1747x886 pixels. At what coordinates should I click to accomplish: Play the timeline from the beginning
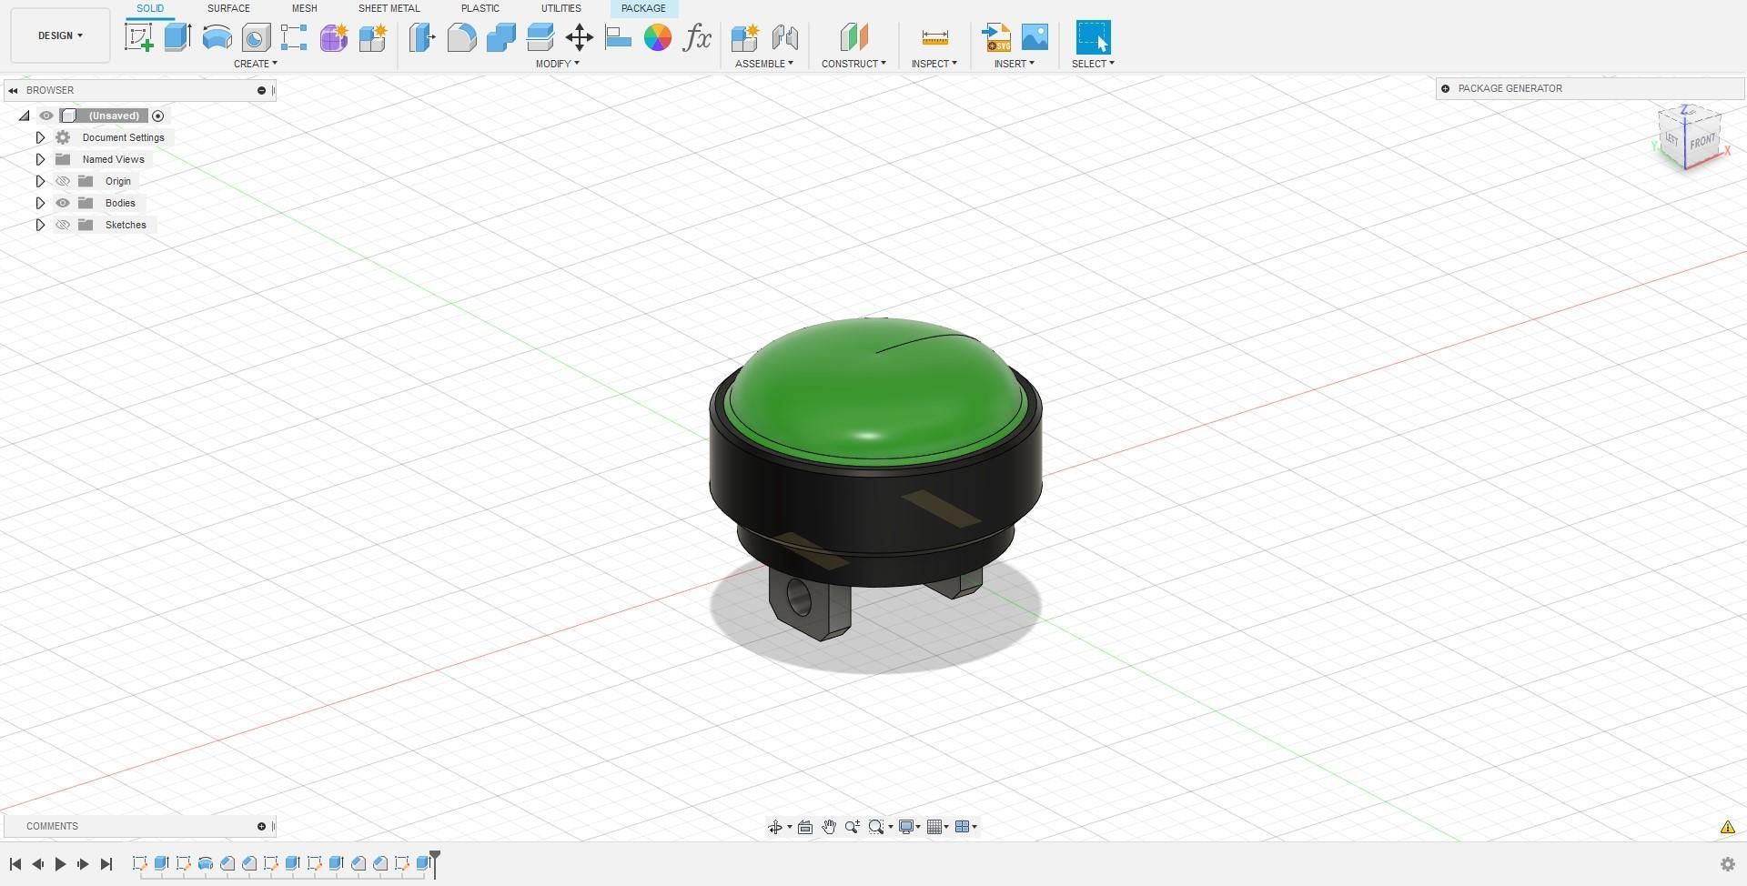(x=60, y=864)
